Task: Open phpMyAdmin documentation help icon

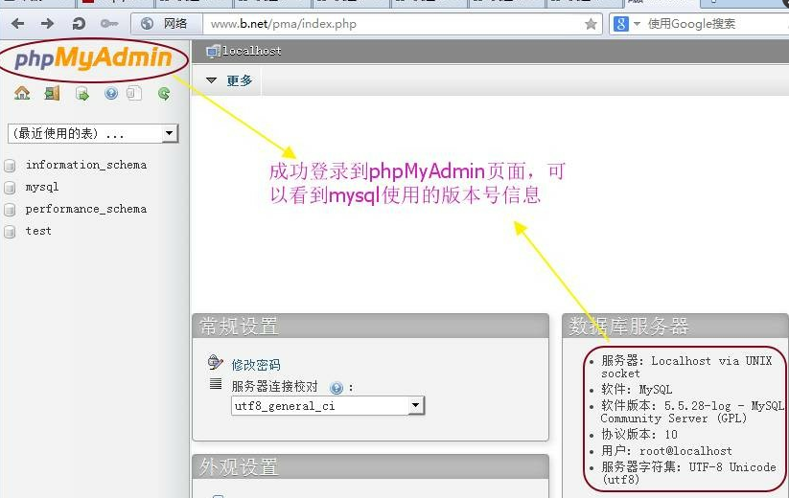Action: pos(111,94)
